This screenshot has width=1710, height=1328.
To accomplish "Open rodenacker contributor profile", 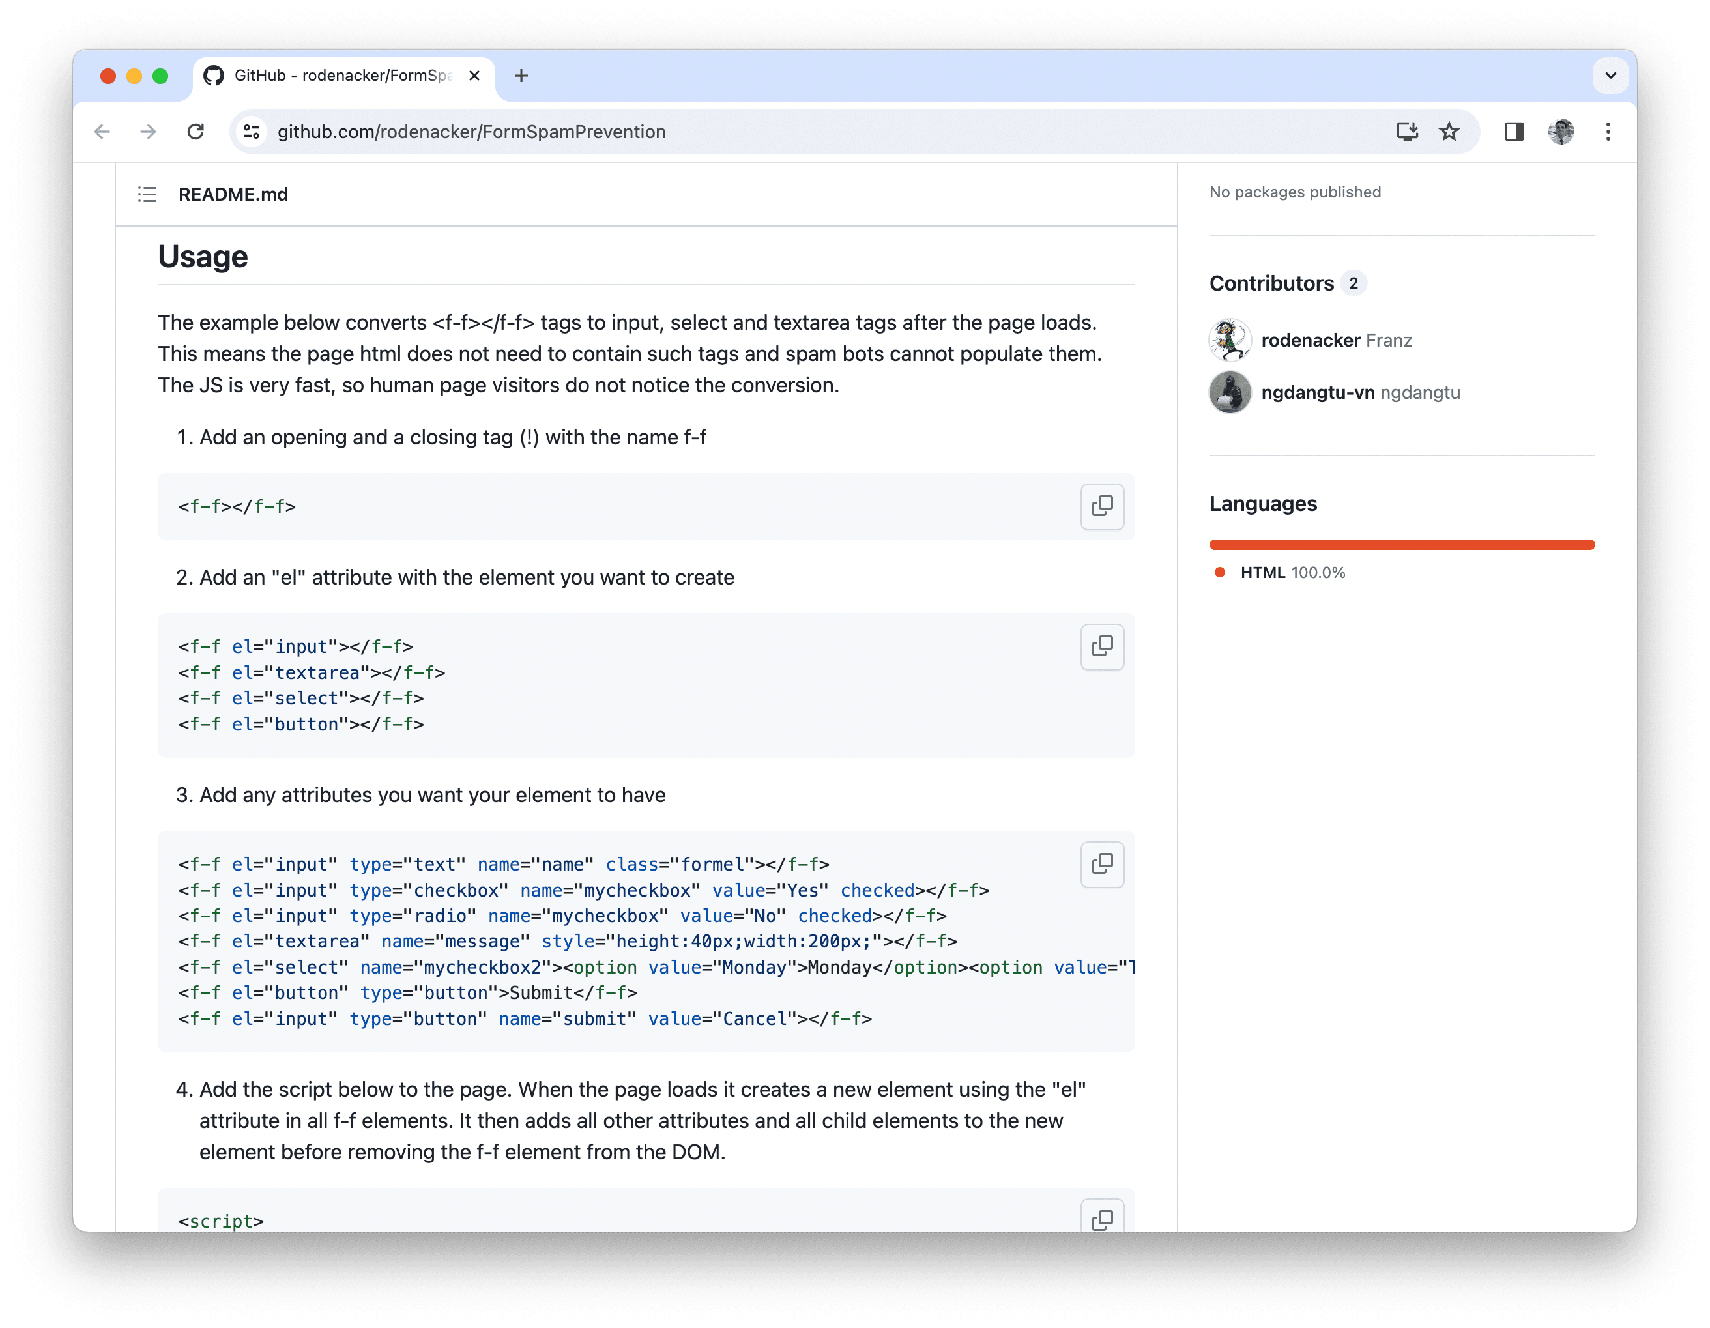I will [1310, 341].
